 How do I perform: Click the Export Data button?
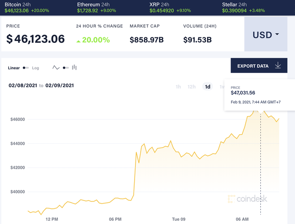(259, 65)
